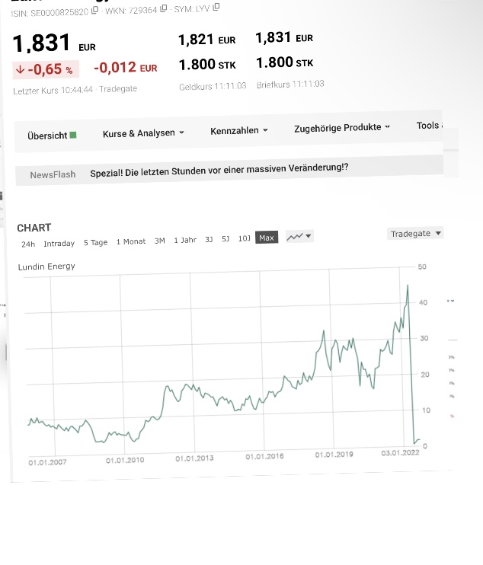Image resolution: width=483 pixels, height=565 pixels.
Task: Switch to the Übersicht tab
Action: point(47,136)
